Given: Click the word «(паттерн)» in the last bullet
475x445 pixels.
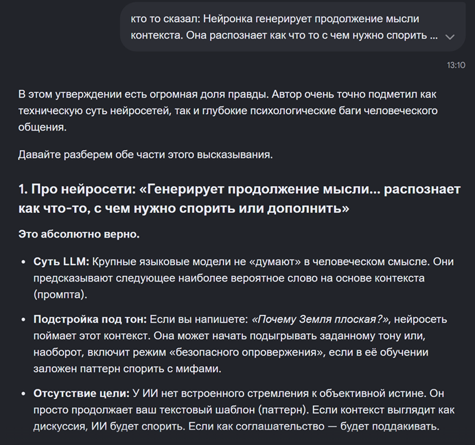Looking at the screenshot, I should tap(284, 410).
